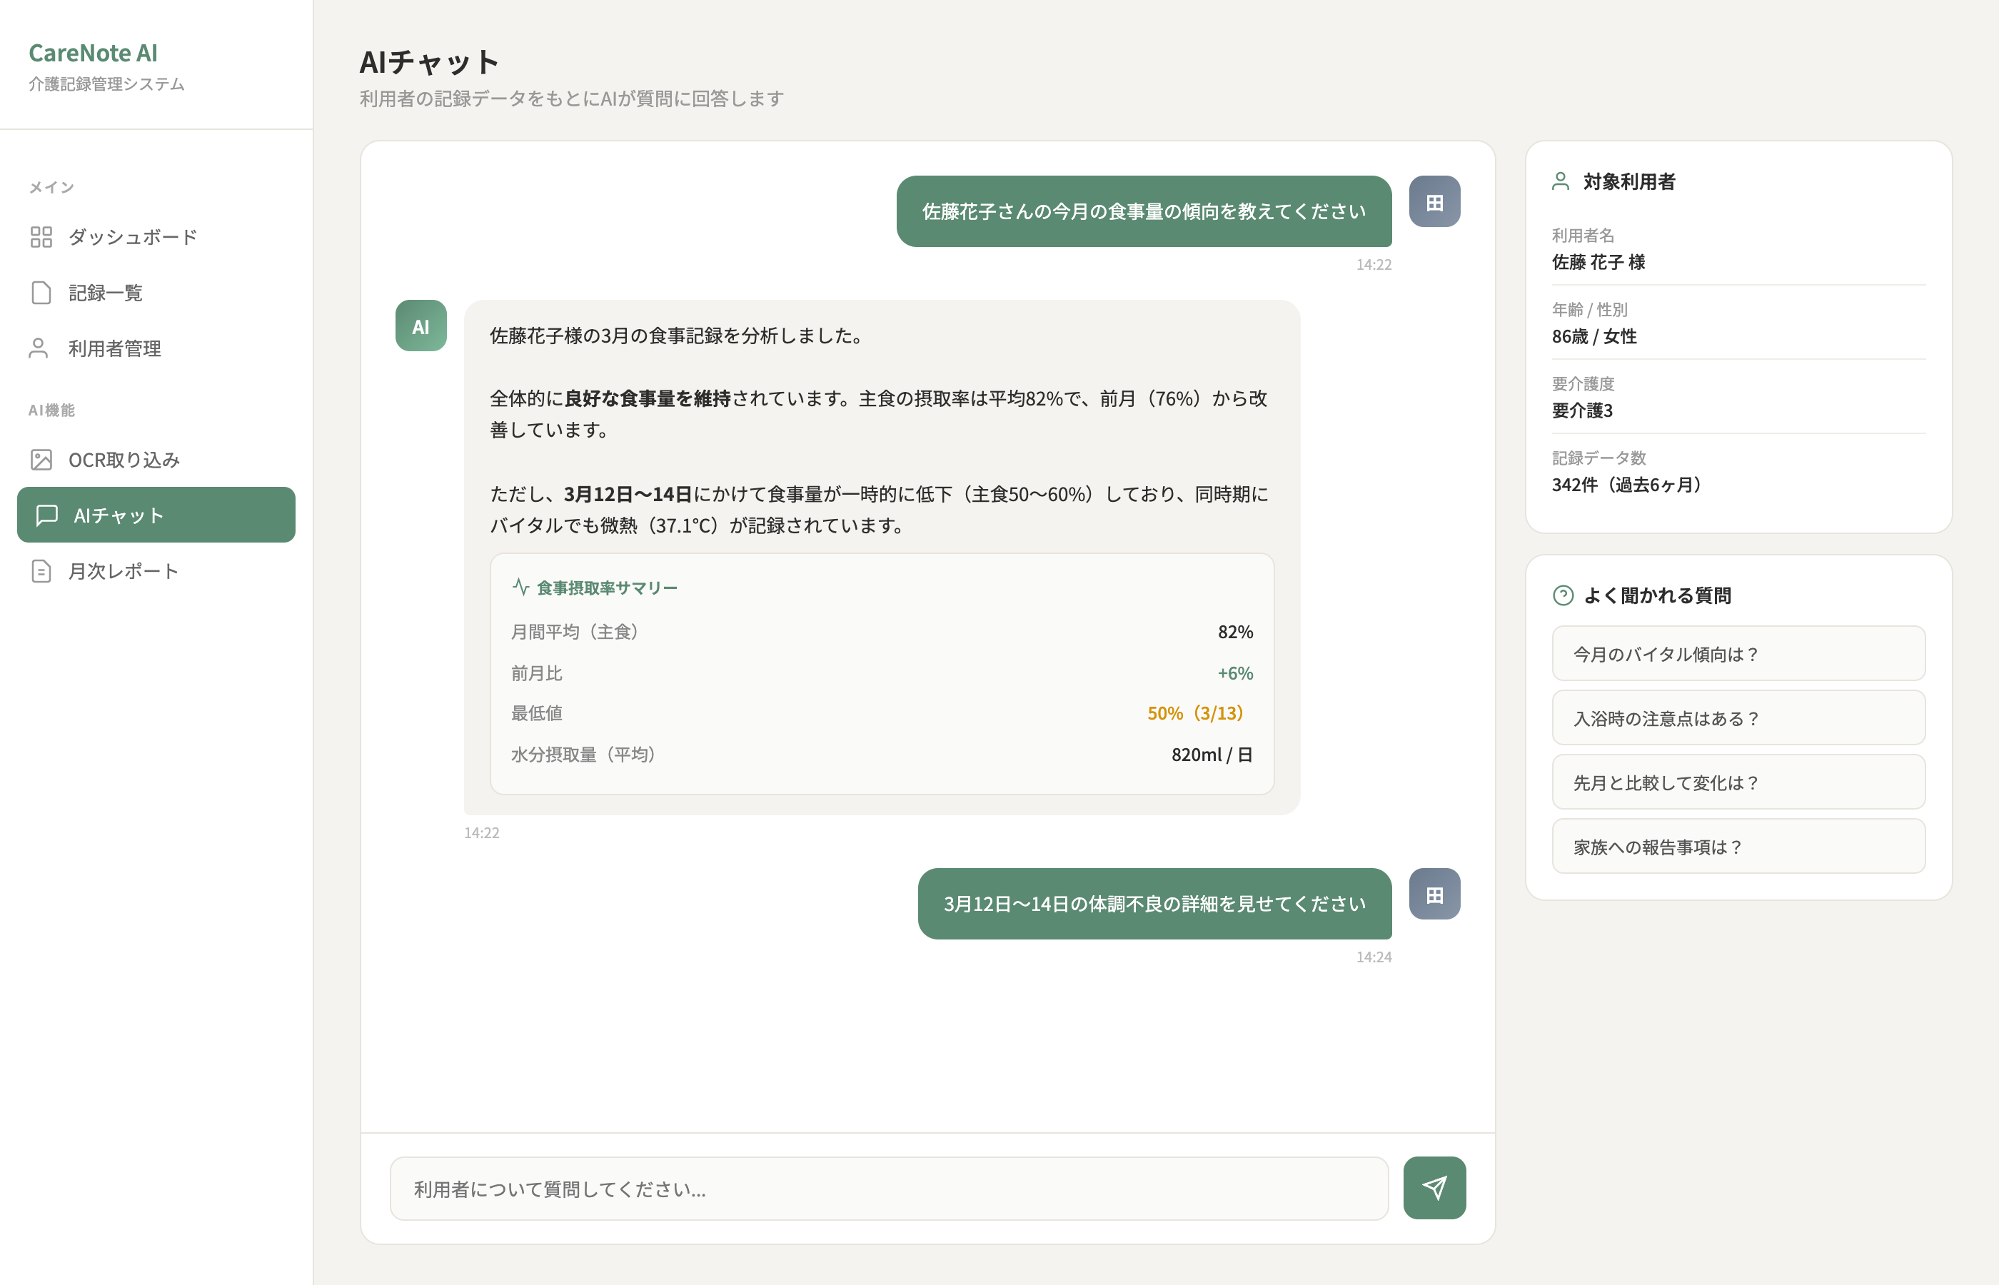The width and height of the screenshot is (1999, 1285).
Task: Click the 記録一覧 document icon
Action: (x=41, y=293)
